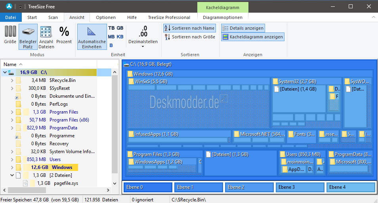Click Sortieren nach Größe
Image resolution: width=378 pixels, height=203 pixels.
pos(190,37)
